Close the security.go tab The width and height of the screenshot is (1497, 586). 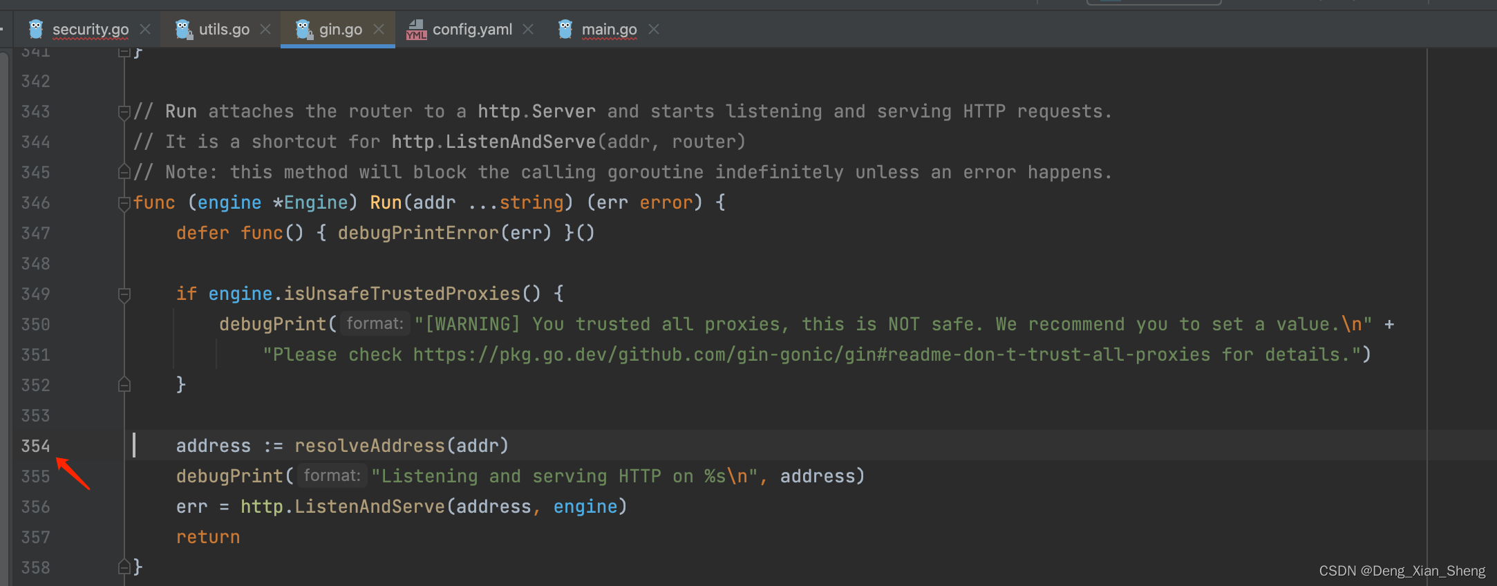(x=145, y=29)
